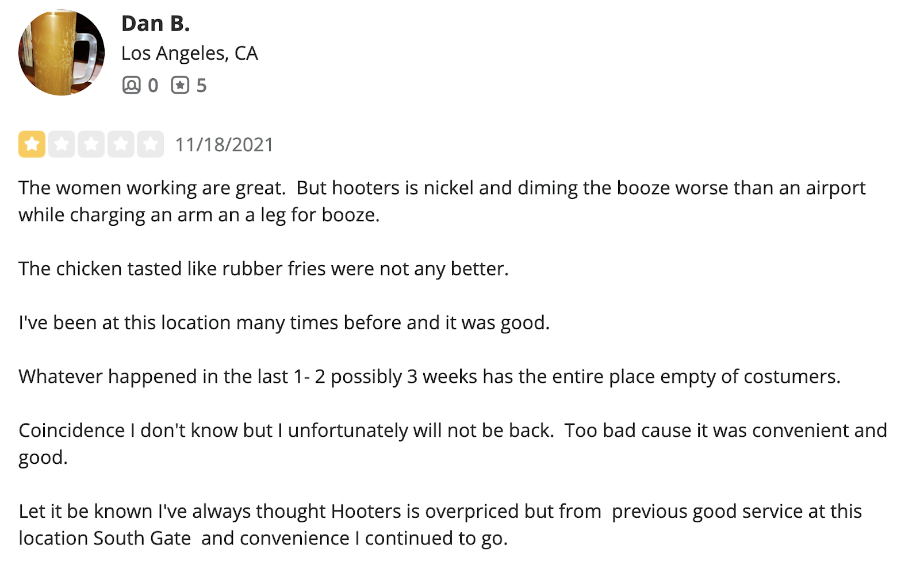Image resolution: width=920 pixels, height=565 pixels.
Task: Click the reviewer name Dan B.
Action: tap(155, 24)
